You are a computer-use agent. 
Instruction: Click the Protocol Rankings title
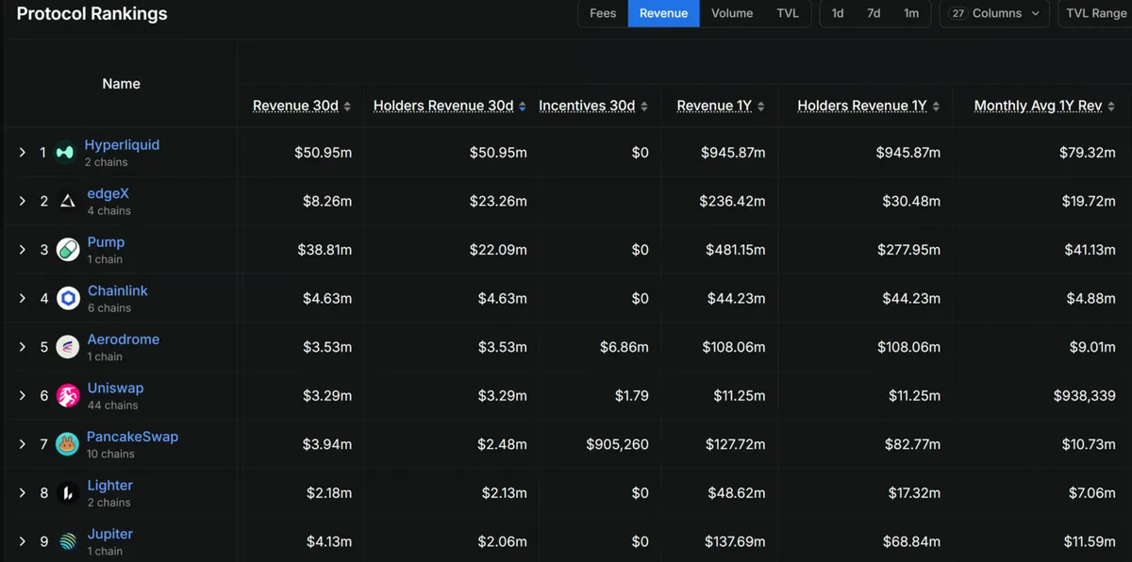click(x=92, y=13)
